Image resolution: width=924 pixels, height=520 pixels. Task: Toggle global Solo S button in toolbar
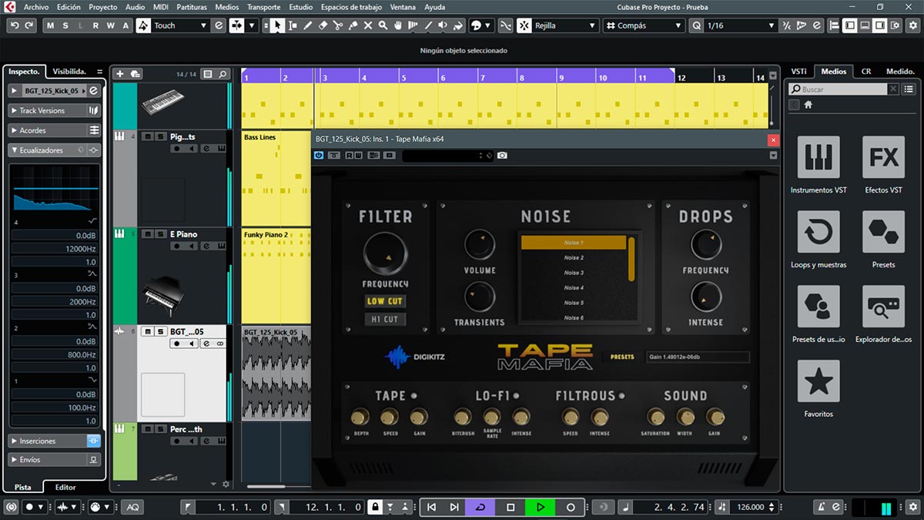65,25
